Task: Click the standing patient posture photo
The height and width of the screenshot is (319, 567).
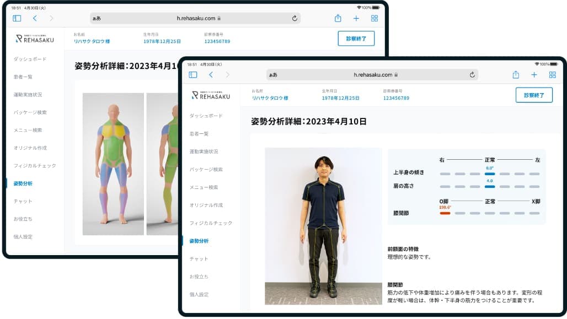Action: click(x=323, y=226)
